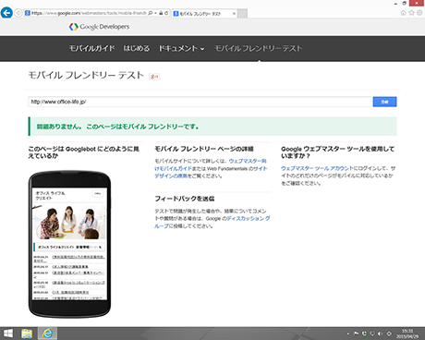
Task: Select the モバイルガイド menu item
Action: [x=91, y=48]
